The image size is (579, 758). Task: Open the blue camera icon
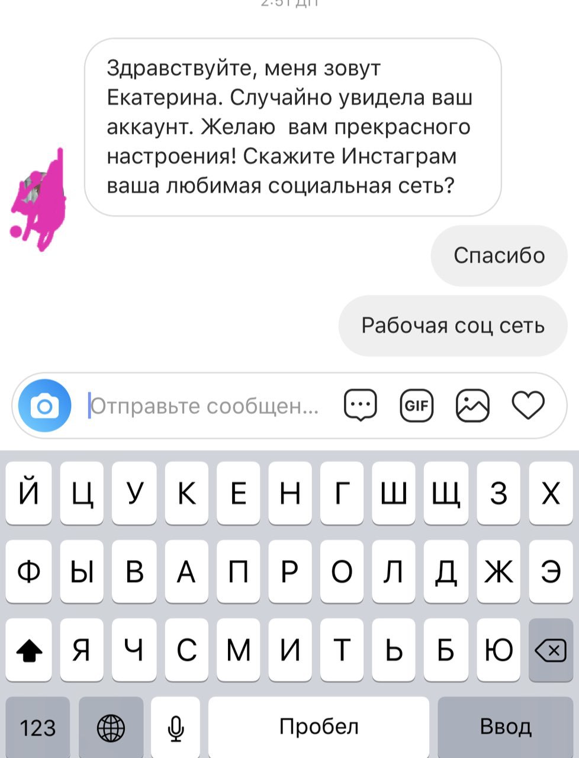pyautogui.click(x=44, y=406)
